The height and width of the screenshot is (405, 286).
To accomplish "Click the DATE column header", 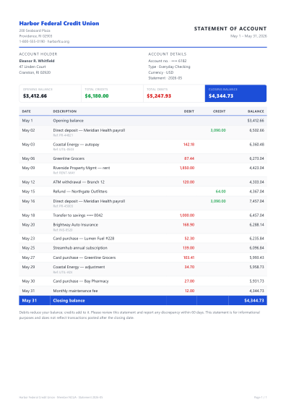I will point(26,111).
